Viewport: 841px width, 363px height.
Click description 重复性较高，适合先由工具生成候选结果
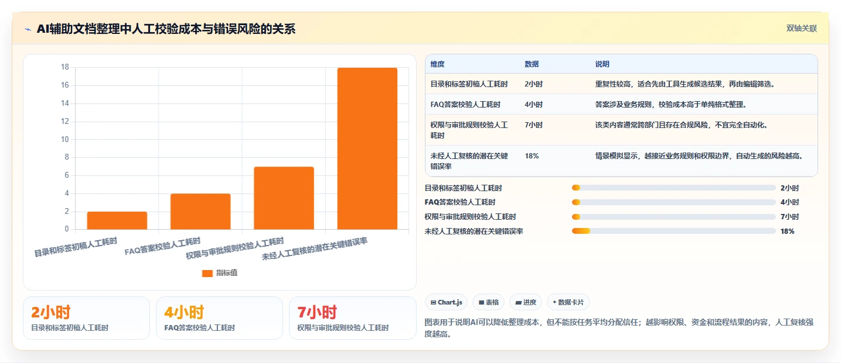click(685, 84)
